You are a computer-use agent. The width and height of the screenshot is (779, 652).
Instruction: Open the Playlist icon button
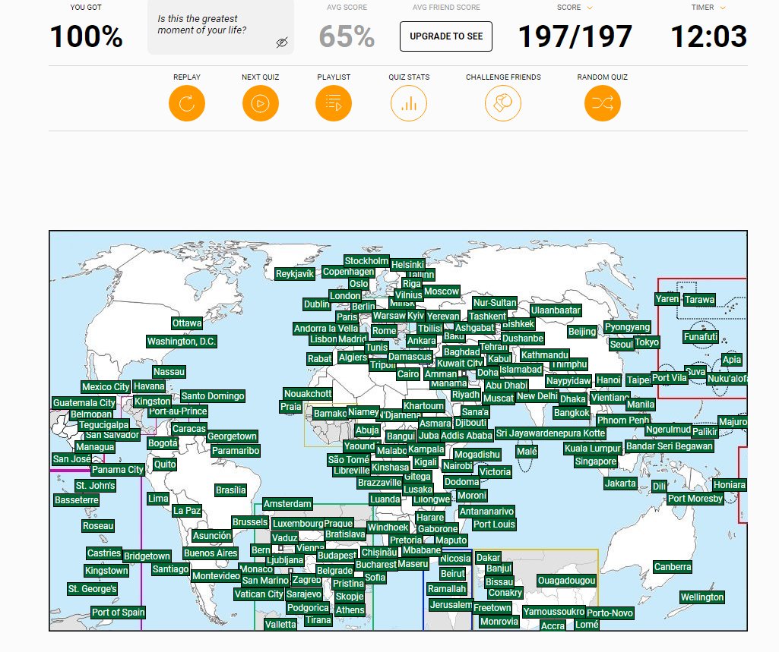tap(334, 103)
